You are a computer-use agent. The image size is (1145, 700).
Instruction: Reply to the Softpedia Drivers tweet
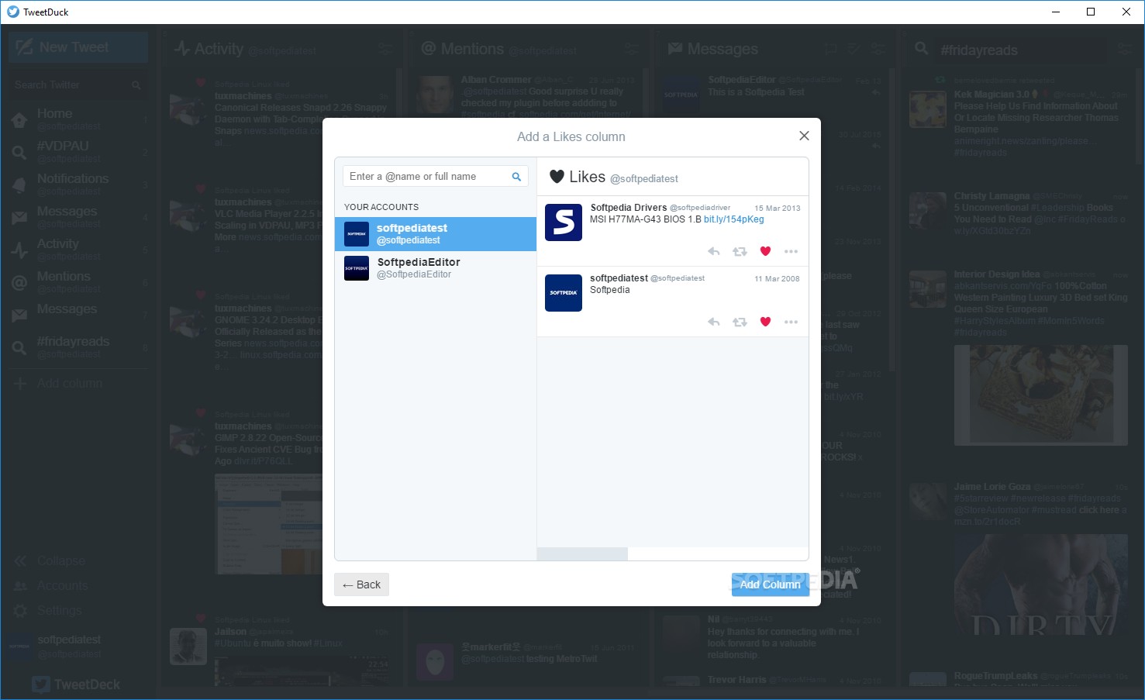point(714,251)
